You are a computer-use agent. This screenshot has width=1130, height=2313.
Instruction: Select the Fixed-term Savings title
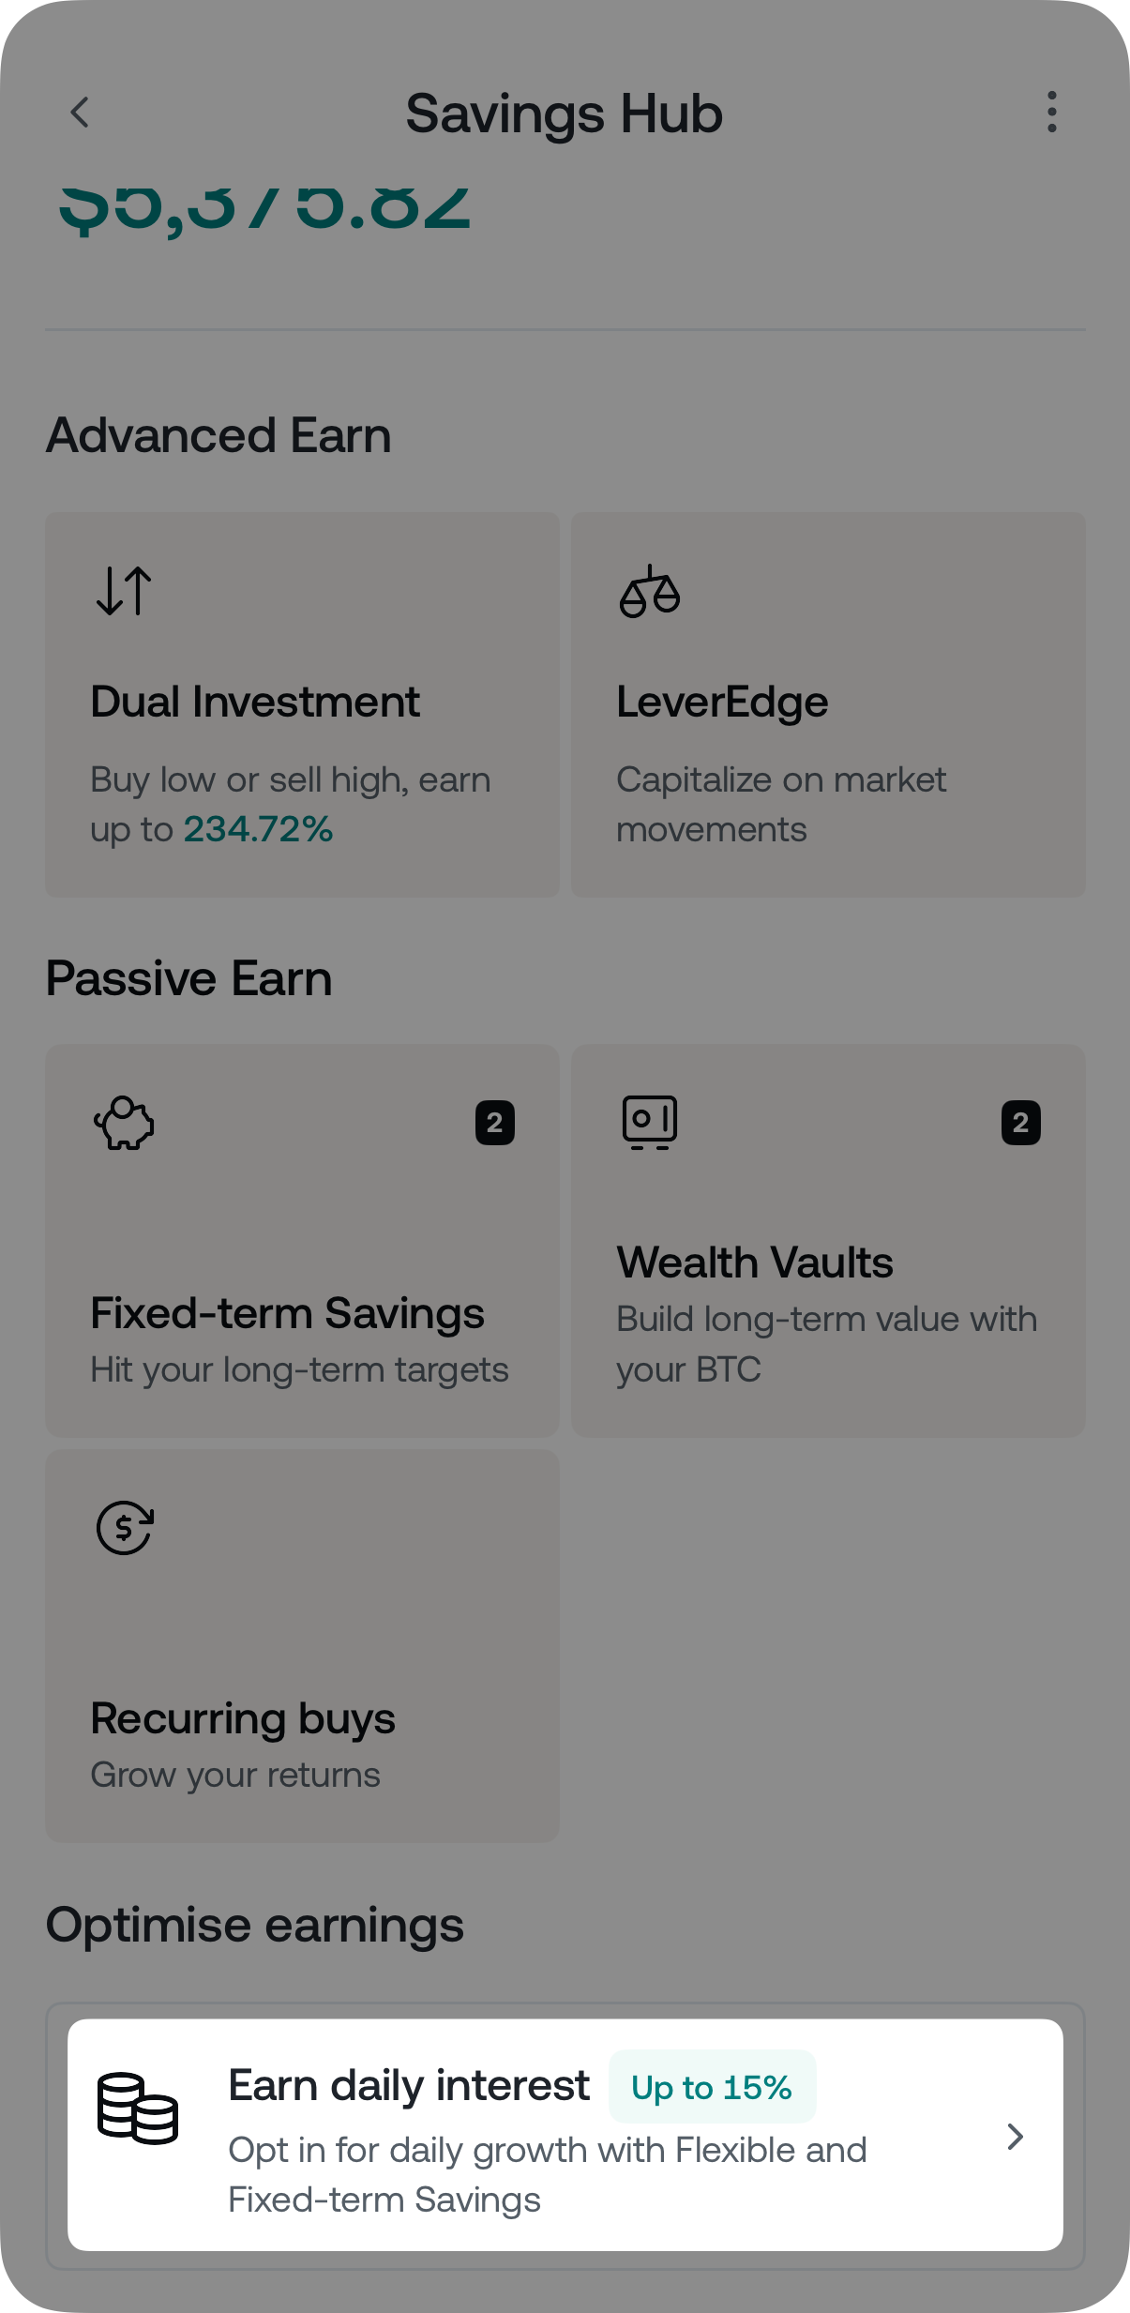pyautogui.click(x=287, y=1313)
